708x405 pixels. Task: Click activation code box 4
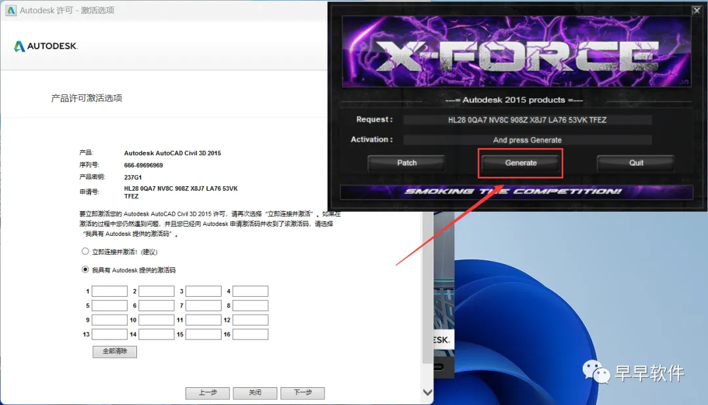click(x=250, y=291)
